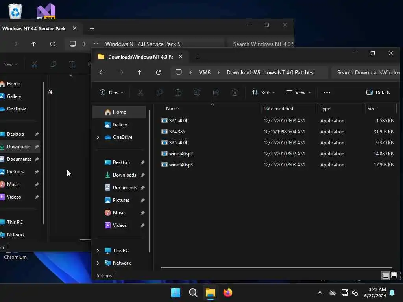Click the Cut icon in front window toolbar
The width and height of the screenshot is (403, 302).
click(x=140, y=92)
